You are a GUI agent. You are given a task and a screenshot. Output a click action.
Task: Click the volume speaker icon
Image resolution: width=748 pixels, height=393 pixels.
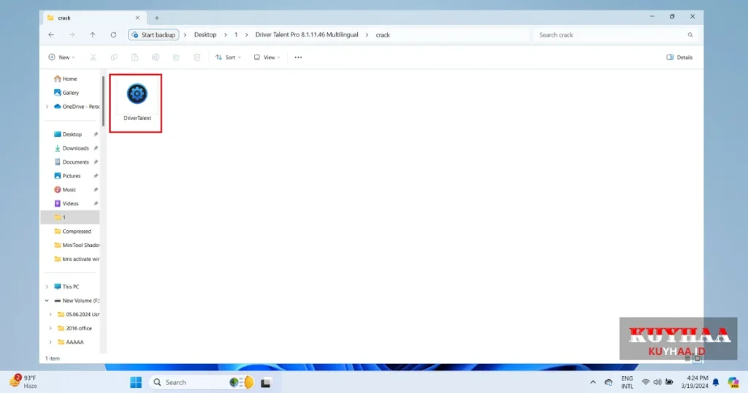click(x=657, y=382)
